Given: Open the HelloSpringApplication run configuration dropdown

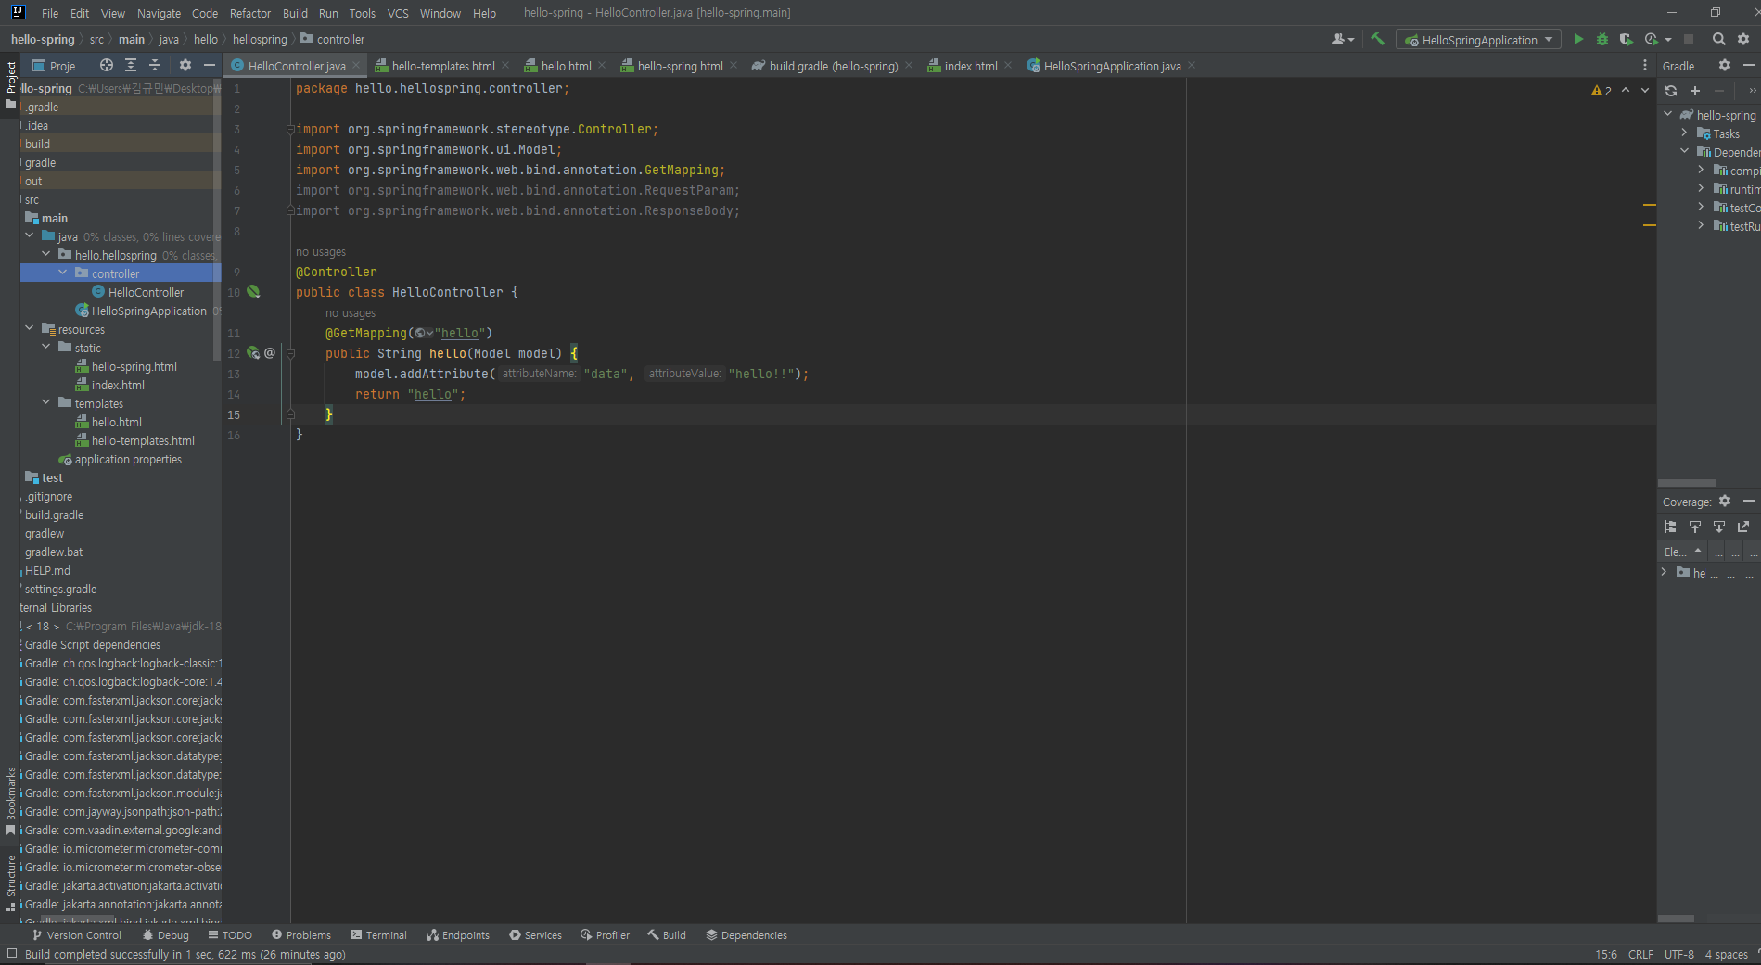Looking at the screenshot, I should [x=1479, y=40].
